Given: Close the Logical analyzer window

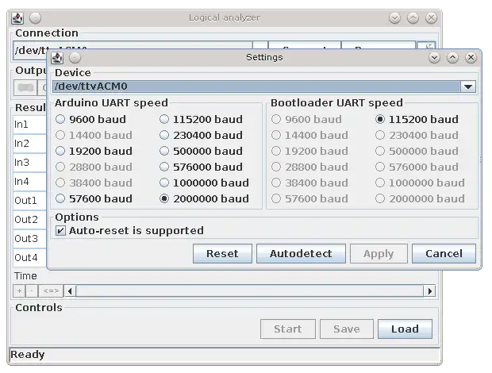Looking at the screenshot, I should tap(431, 18).
